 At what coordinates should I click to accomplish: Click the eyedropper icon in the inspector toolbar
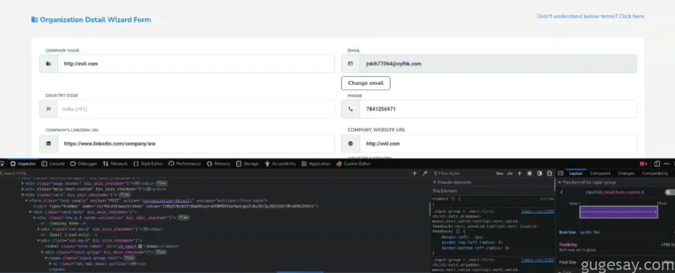click(425, 173)
